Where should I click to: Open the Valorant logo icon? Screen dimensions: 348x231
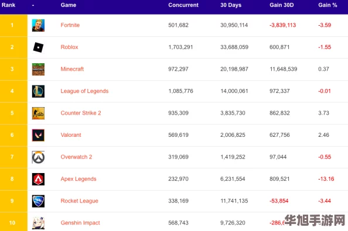click(x=38, y=135)
